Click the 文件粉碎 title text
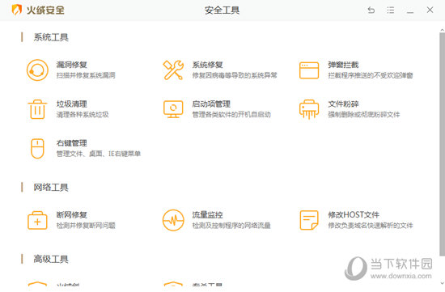The image size is (445, 292). 343,104
